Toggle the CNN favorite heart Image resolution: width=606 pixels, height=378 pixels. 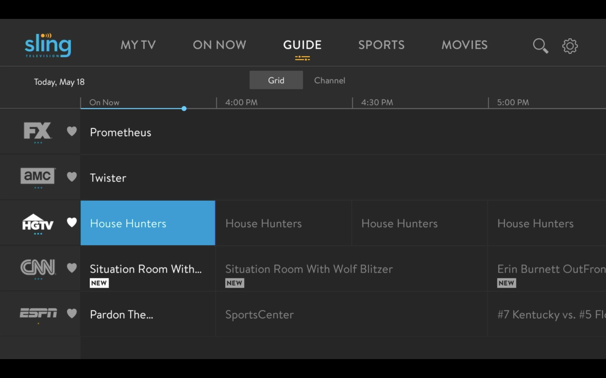(72, 268)
